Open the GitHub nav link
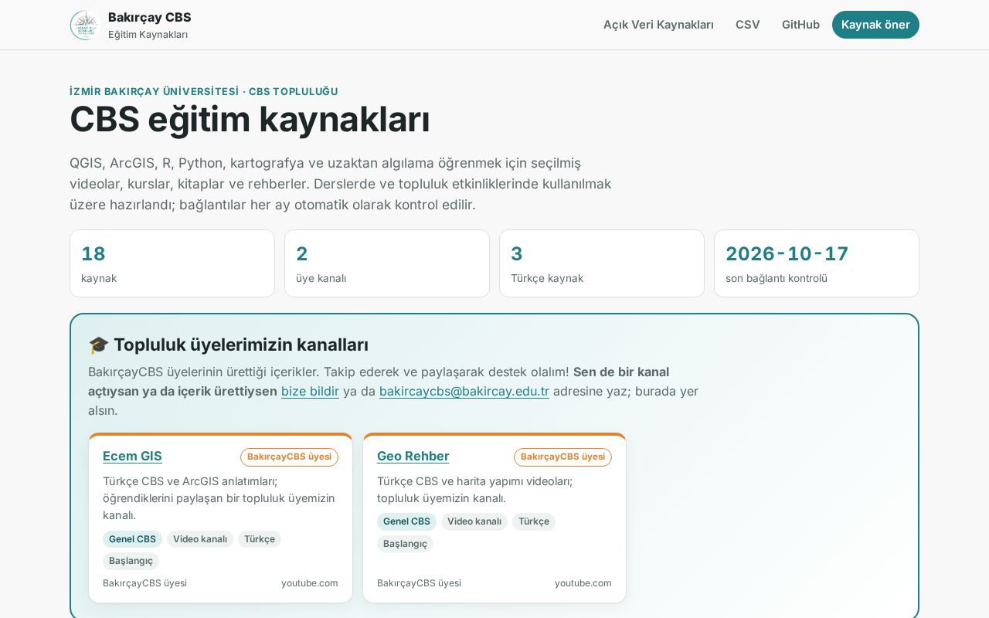This screenshot has height=618, width=989. (x=800, y=25)
